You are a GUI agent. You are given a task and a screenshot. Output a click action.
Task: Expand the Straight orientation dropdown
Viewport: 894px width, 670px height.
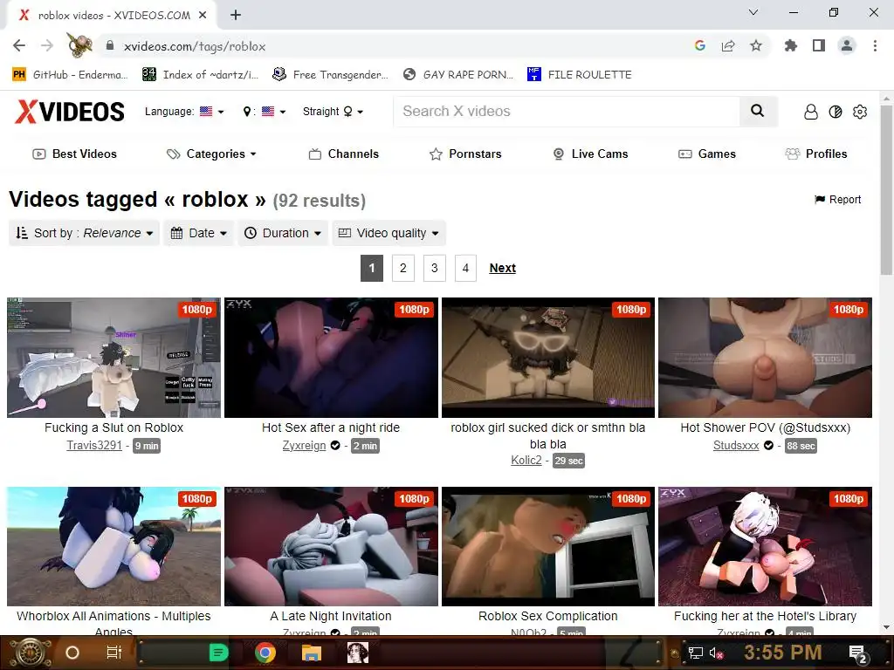(333, 112)
